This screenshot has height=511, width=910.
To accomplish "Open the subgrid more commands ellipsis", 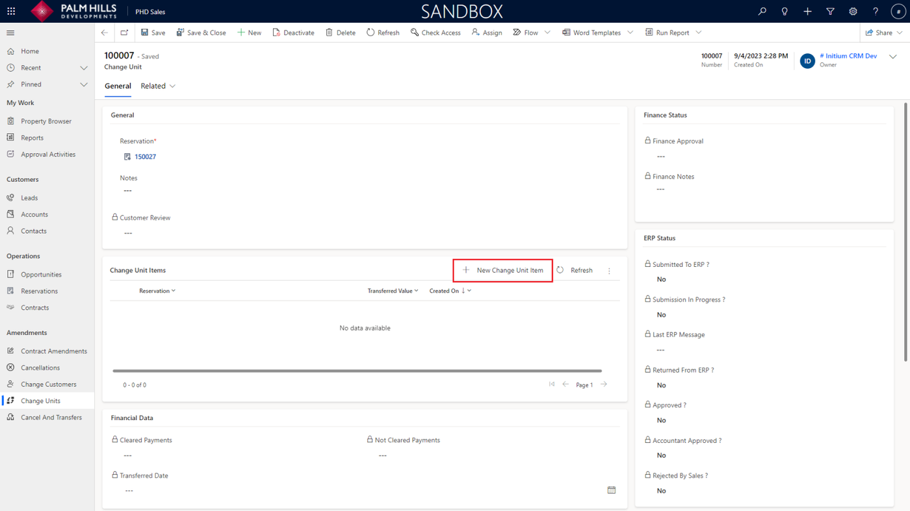I will click(x=609, y=271).
